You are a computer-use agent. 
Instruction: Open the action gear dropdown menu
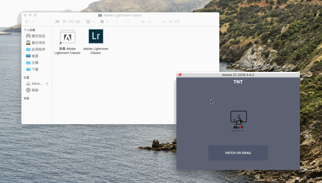point(104,22)
